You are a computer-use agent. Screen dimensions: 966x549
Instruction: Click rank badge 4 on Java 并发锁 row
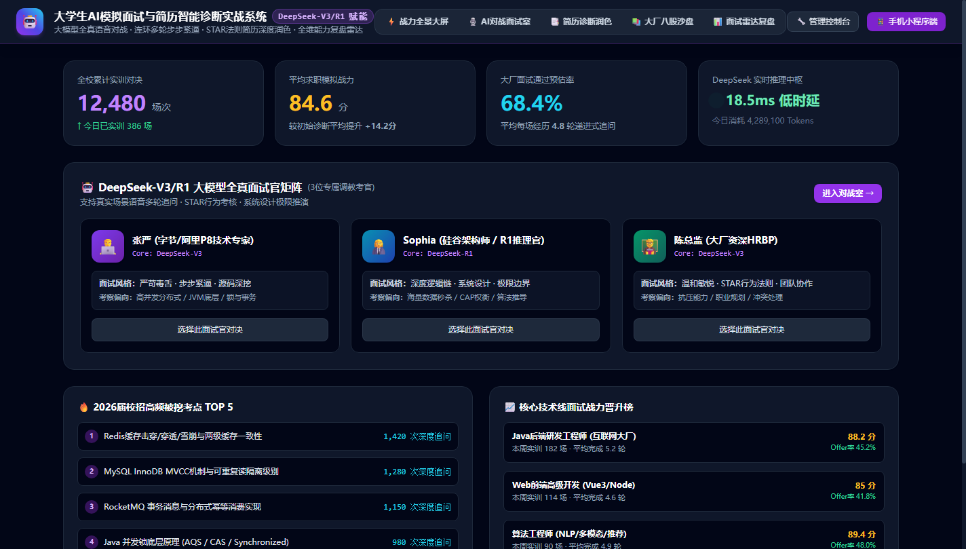92,542
